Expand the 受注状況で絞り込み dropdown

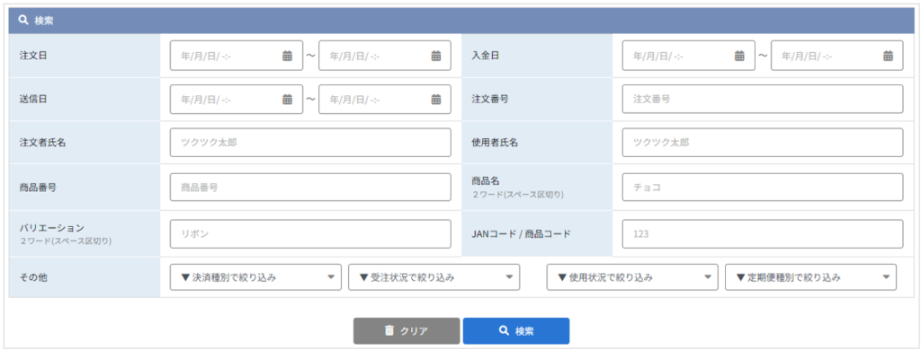pos(434,277)
